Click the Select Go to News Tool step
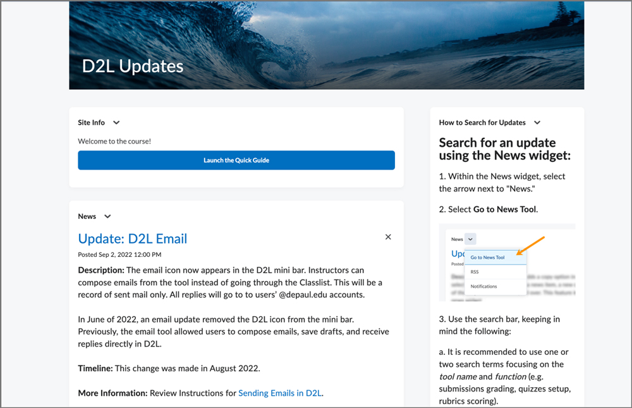Image resolution: width=632 pixels, height=408 pixels. click(x=489, y=209)
